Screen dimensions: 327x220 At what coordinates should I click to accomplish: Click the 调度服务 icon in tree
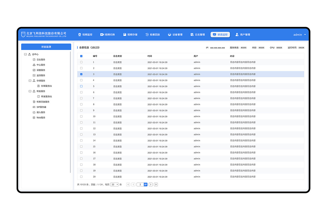click(34, 70)
